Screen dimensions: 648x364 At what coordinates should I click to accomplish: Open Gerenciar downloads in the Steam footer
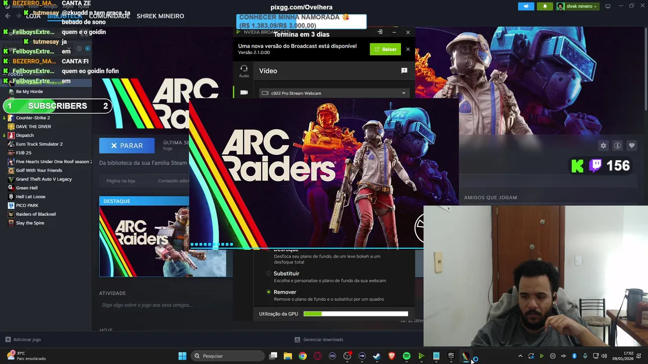click(x=319, y=340)
